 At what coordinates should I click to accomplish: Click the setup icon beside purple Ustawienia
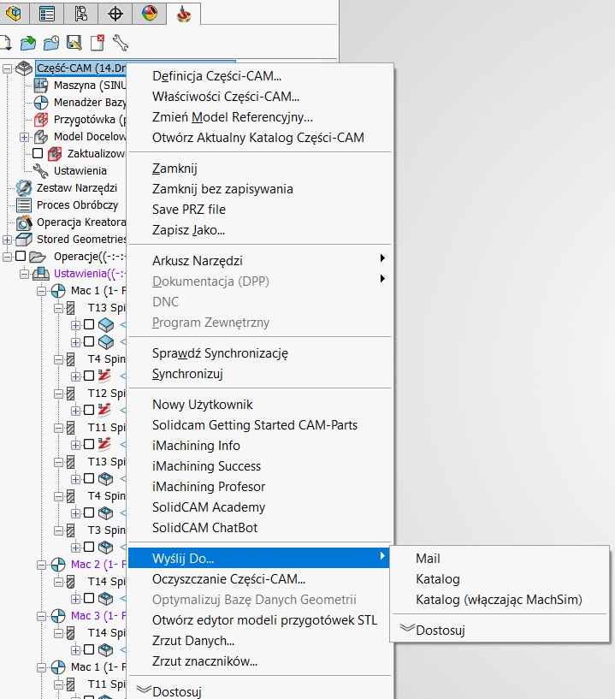tap(41, 273)
